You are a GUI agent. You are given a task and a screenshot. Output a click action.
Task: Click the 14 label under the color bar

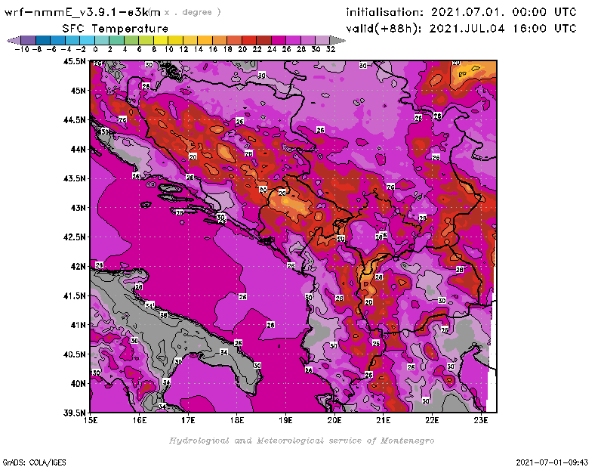[199, 49]
